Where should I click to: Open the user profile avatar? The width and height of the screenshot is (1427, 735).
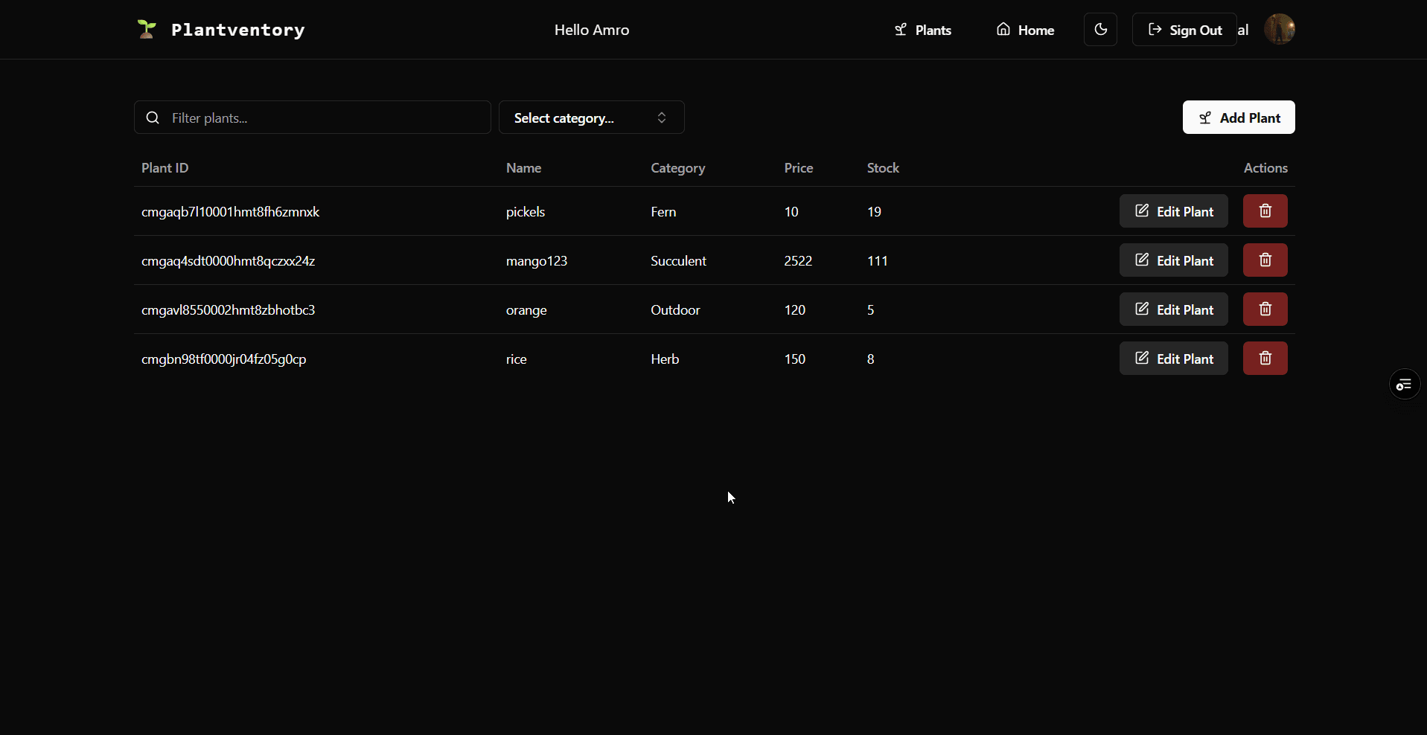pos(1280,30)
